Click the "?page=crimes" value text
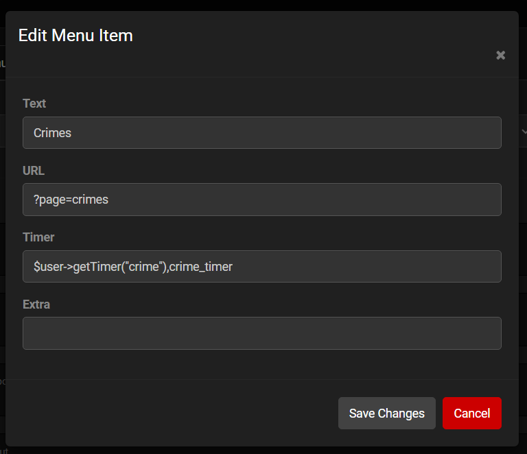 tap(71, 200)
